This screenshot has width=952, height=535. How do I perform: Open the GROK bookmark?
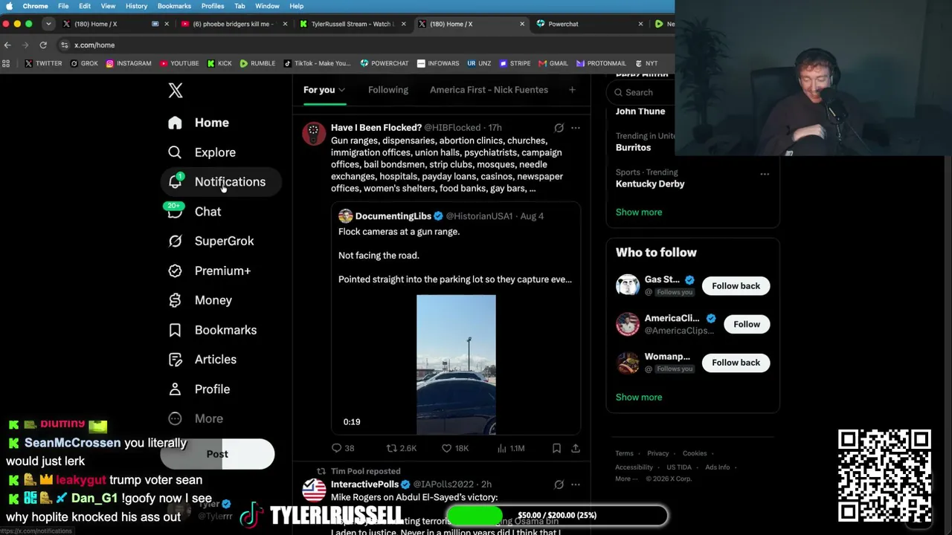point(84,64)
